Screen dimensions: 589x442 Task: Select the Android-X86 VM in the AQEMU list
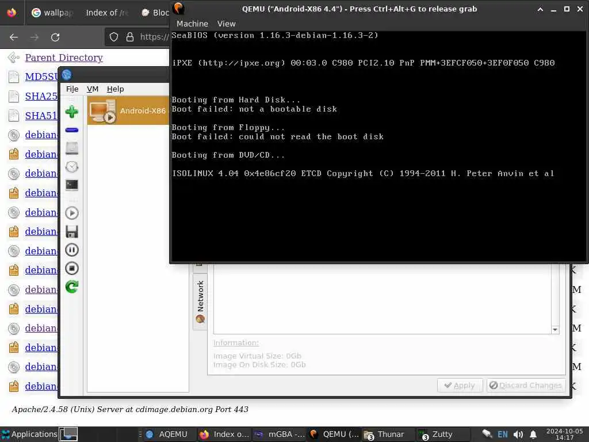point(128,110)
